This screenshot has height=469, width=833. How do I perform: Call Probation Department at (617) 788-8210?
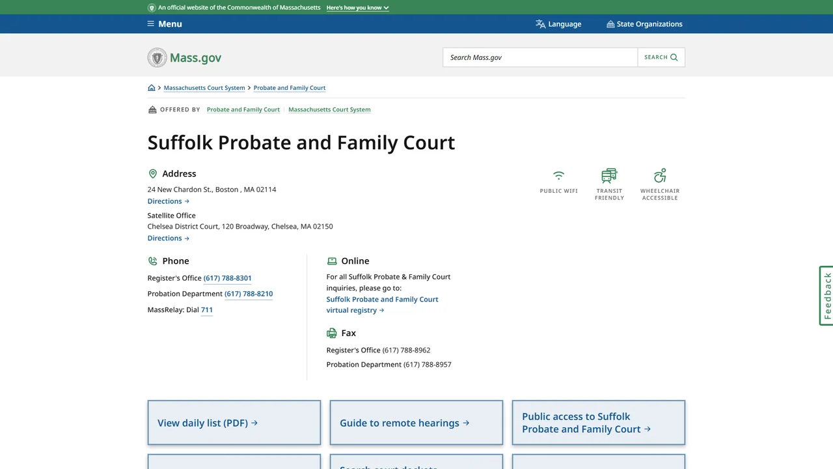click(249, 294)
